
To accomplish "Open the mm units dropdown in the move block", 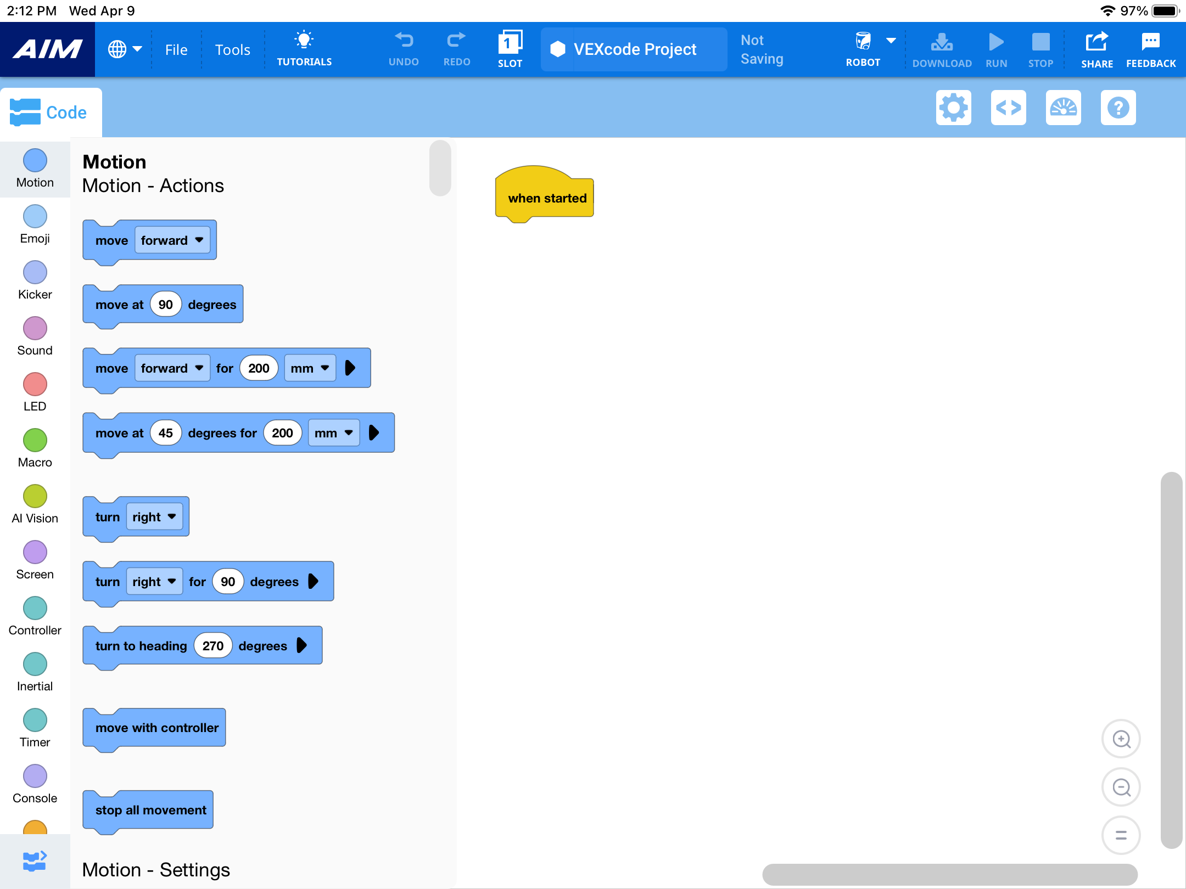I will tap(309, 368).
